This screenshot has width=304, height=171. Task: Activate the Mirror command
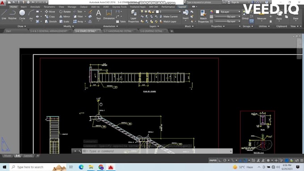65,17
